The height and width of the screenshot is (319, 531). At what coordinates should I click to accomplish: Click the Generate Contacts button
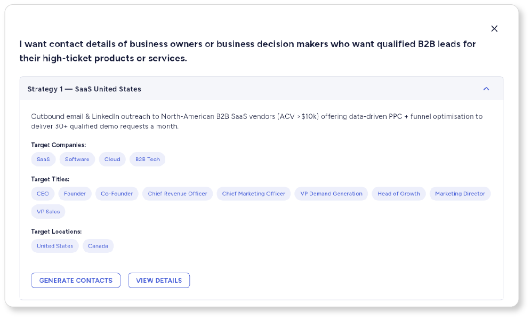[76, 281]
